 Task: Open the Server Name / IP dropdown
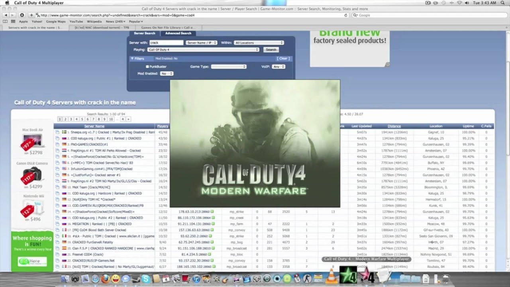[x=202, y=43]
